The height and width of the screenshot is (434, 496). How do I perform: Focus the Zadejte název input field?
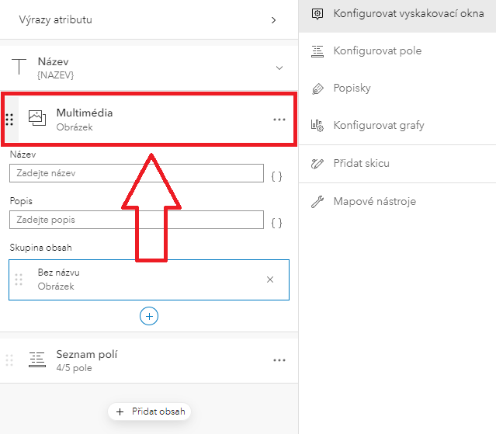pyautogui.click(x=137, y=173)
